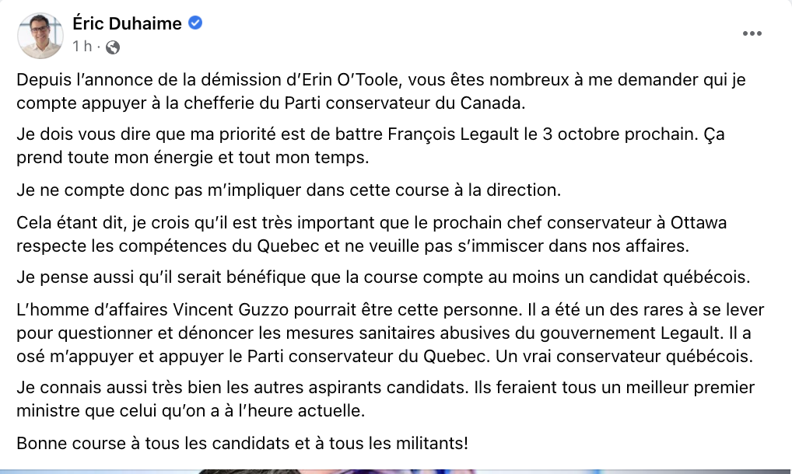The image size is (792, 474).
Task: Click the name 'Vincent Guzzo' in the post
Action: [231, 309]
